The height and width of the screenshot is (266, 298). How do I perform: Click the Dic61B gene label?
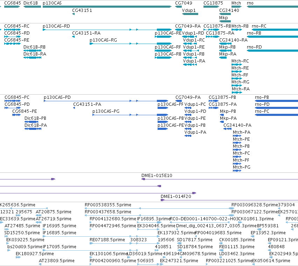pos(30,3)
